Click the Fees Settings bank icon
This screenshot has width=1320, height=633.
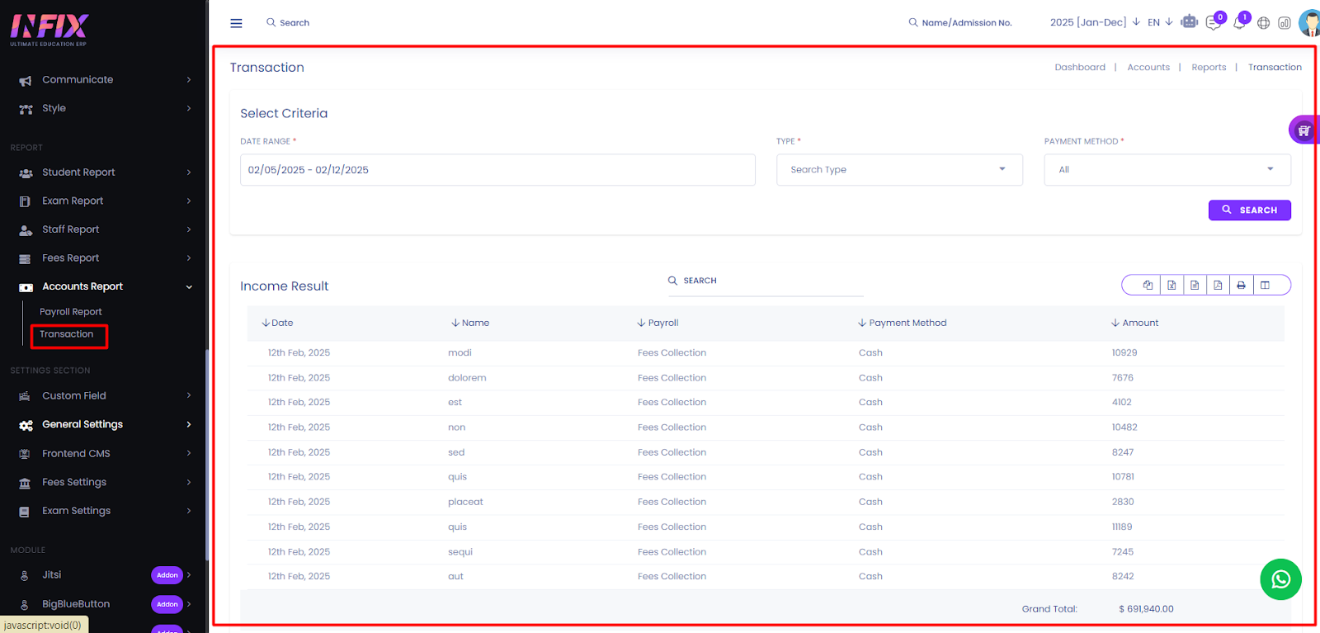(x=25, y=483)
